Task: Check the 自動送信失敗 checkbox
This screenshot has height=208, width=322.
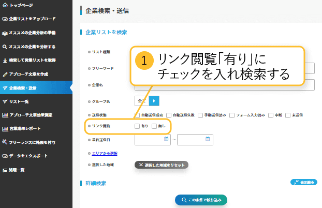Action: tap(169, 115)
